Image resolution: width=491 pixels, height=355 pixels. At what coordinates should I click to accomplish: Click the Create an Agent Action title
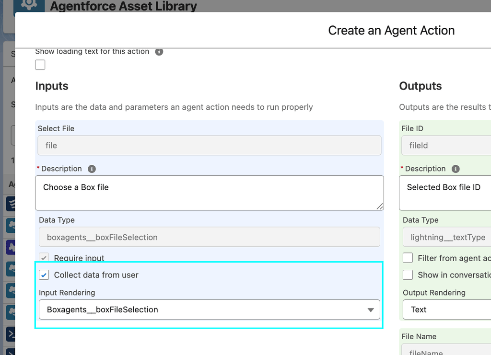pos(391,31)
